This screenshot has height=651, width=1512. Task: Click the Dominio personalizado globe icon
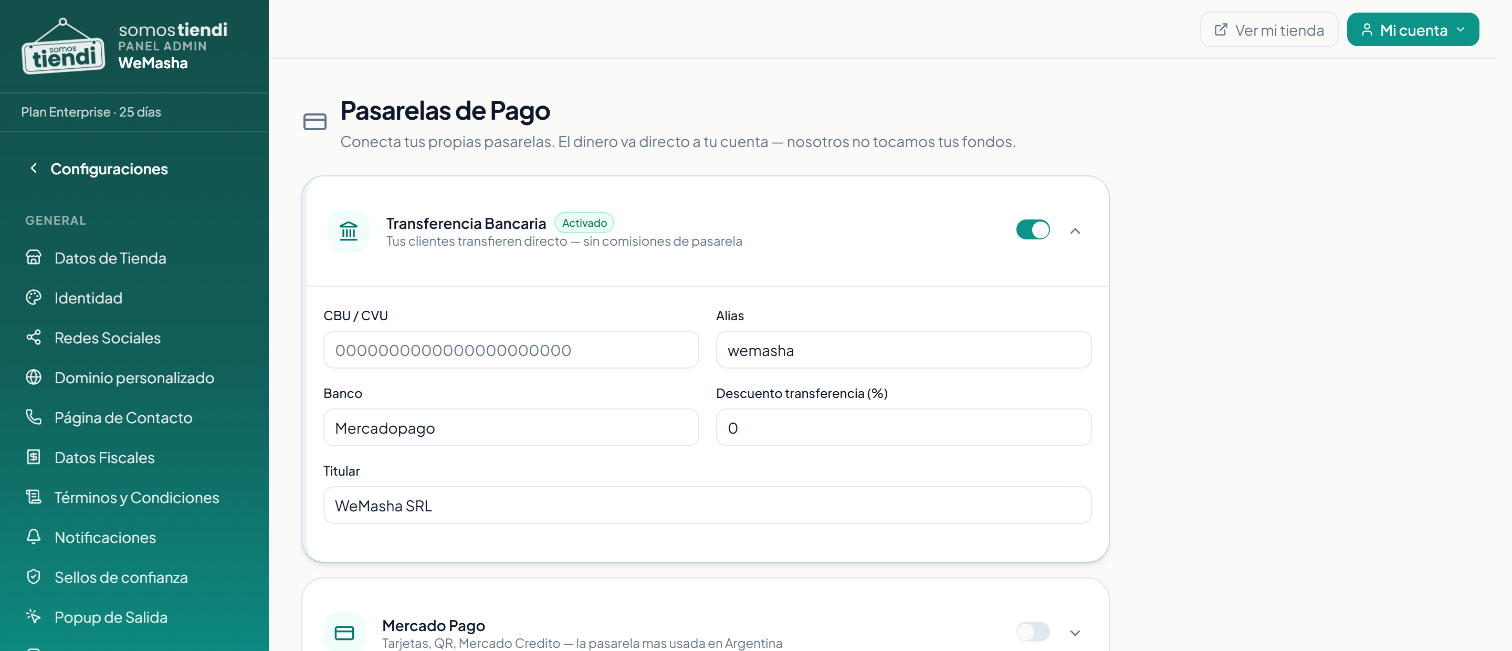coord(34,377)
